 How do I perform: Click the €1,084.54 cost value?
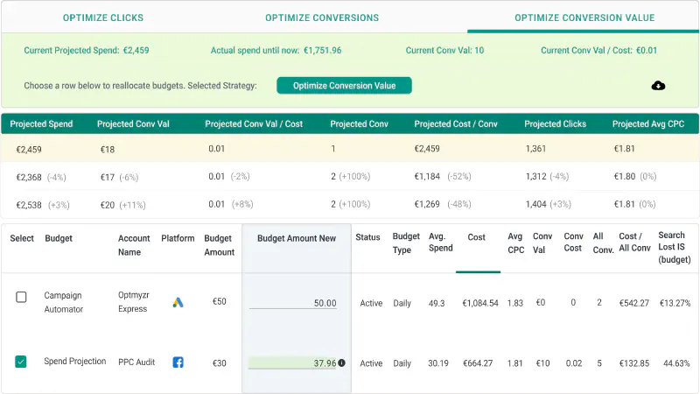479,303
